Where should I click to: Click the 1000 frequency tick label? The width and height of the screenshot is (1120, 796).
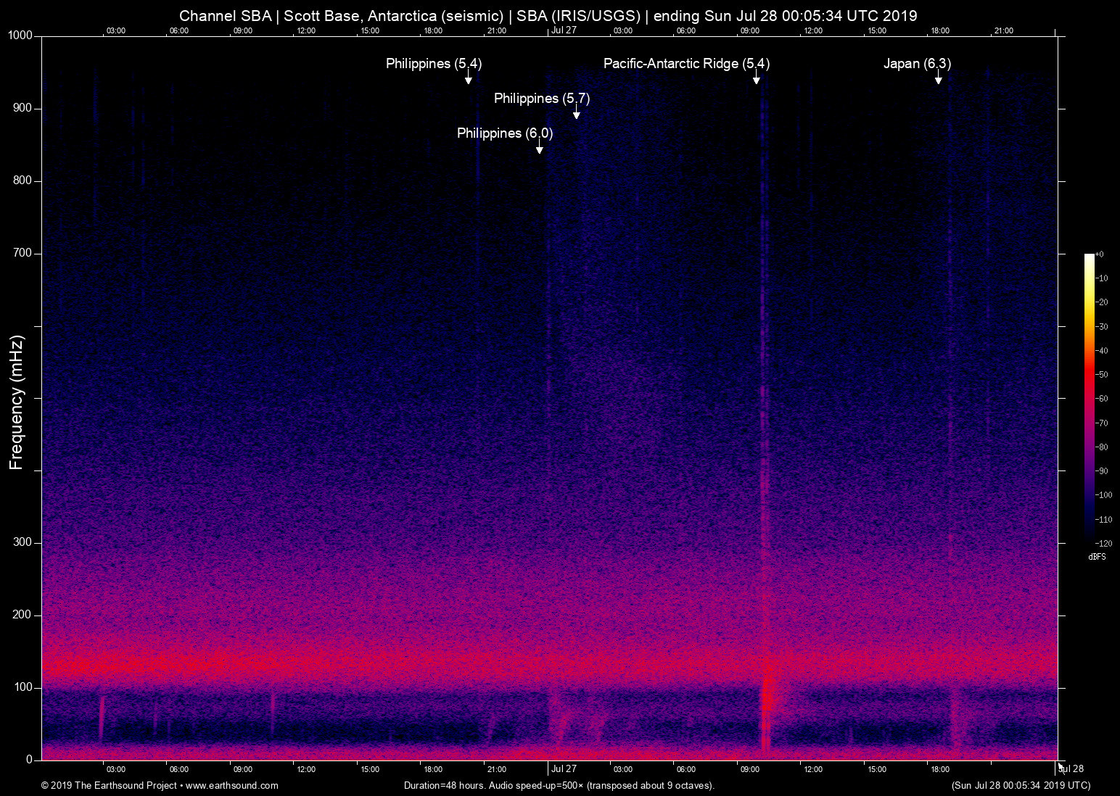tap(20, 36)
